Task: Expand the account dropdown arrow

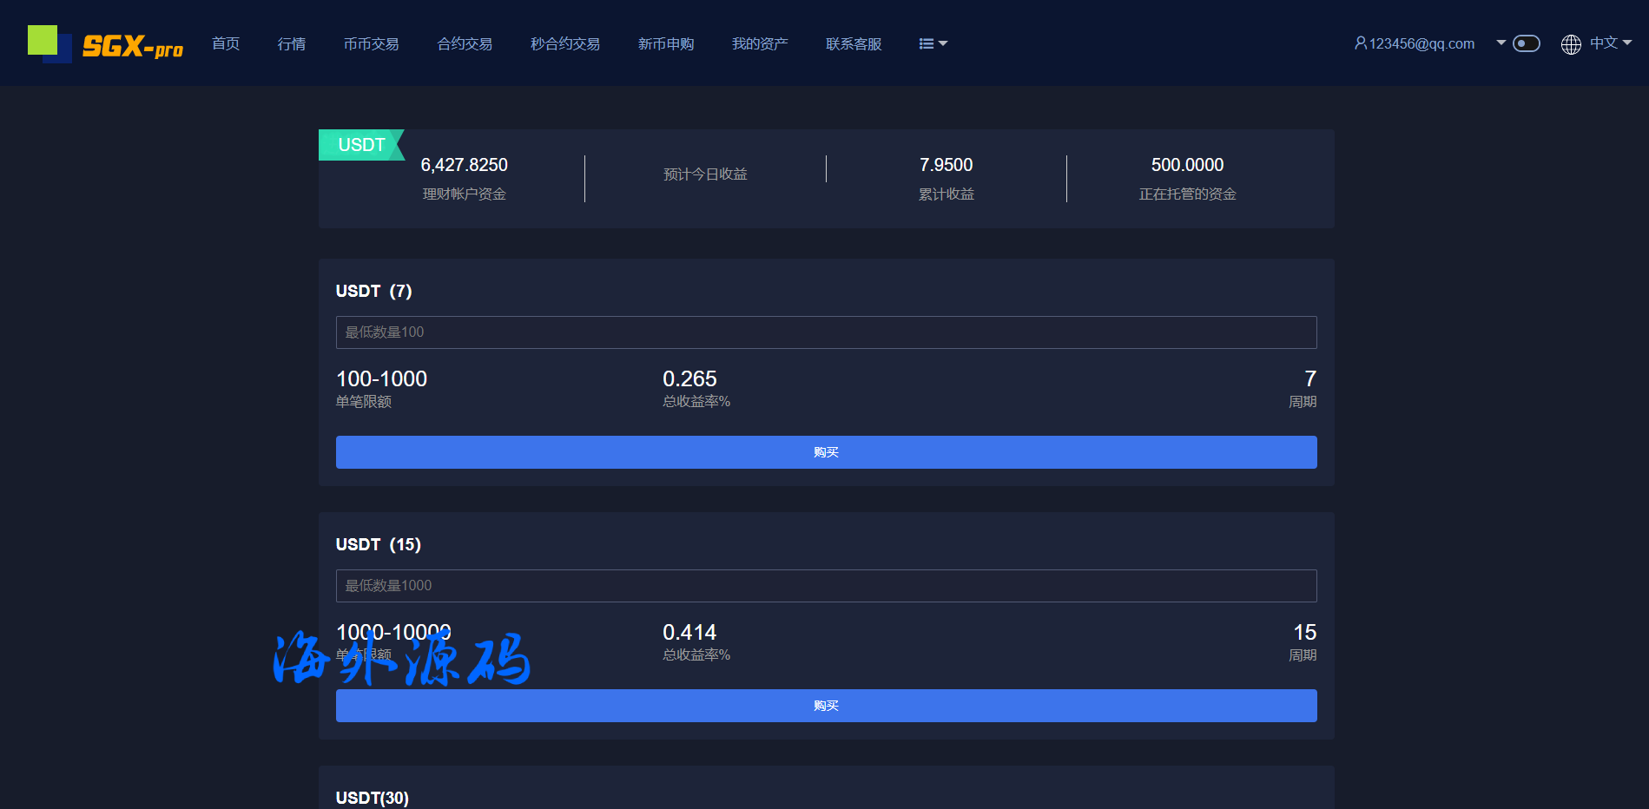Action: pyautogui.click(x=1501, y=43)
